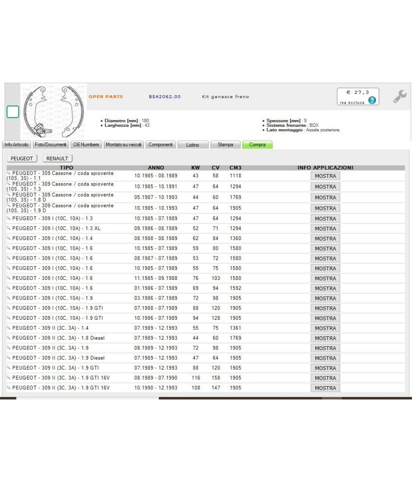The height and width of the screenshot is (481, 412).
Task: Click magnifier icon beside 309 I 1.4
Action: pos(9,238)
